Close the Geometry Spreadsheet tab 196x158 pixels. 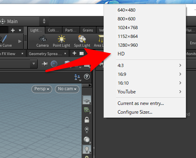click(x=65, y=53)
